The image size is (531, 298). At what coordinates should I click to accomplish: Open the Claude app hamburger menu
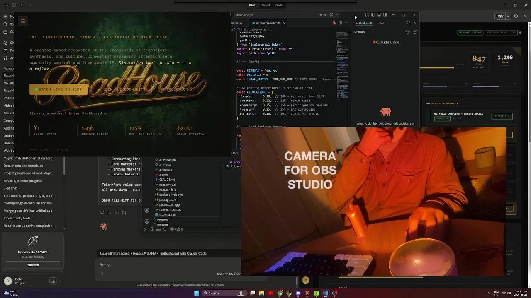click(5, 5)
